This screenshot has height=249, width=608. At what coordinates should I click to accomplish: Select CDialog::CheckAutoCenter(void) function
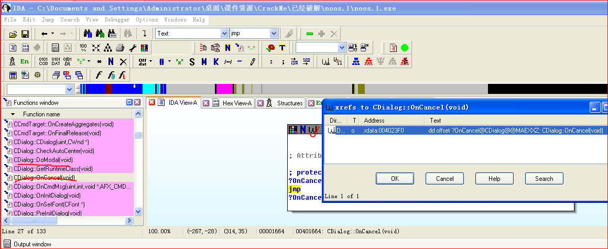coord(54,151)
